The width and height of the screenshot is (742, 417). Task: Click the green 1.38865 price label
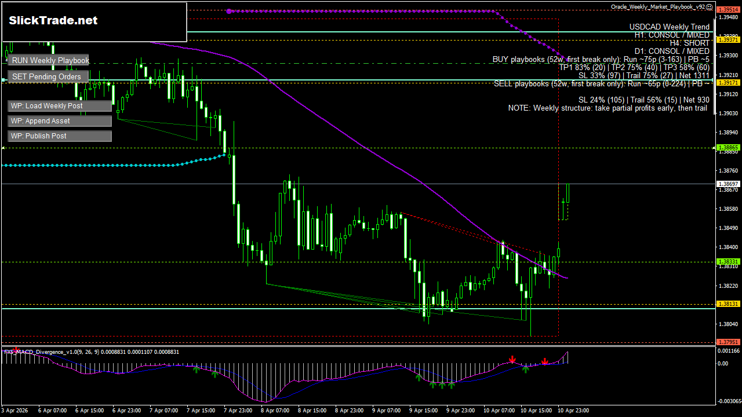point(729,148)
